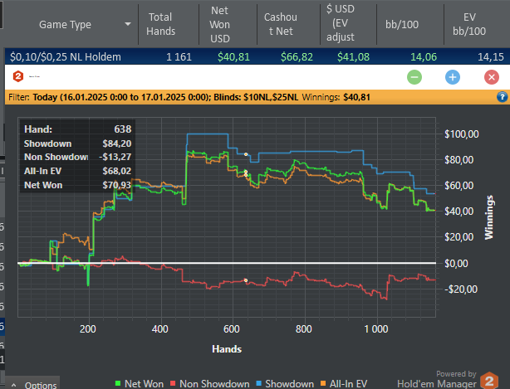This screenshot has width=510, height=389.
Task: Expand the Options panel caret
Action: [x=14, y=385]
